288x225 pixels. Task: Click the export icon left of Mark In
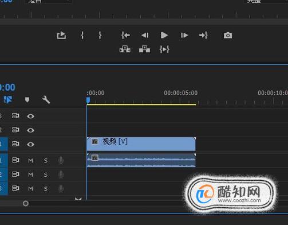61,35
